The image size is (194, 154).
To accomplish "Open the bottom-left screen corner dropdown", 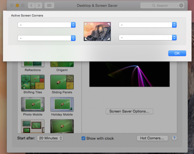I will pyautogui.click(x=47, y=38).
